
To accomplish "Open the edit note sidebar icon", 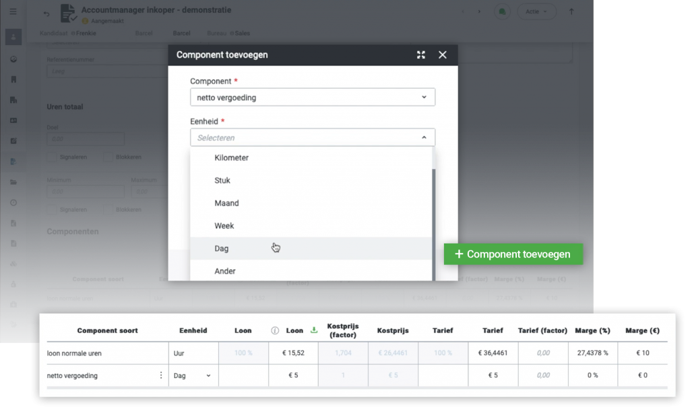I will pyautogui.click(x=13, y=141).
